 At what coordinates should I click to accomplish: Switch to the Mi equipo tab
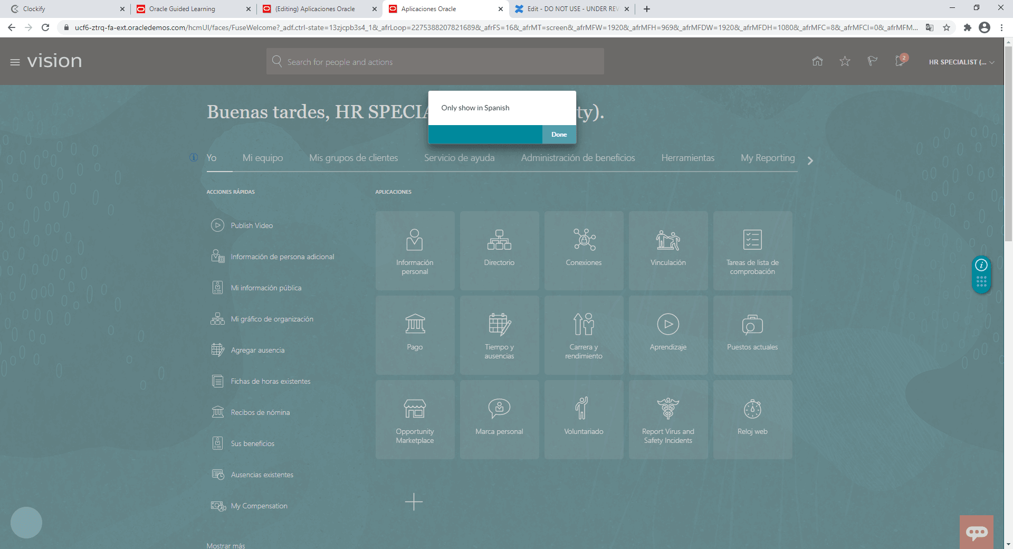click(x=263, y=158)
